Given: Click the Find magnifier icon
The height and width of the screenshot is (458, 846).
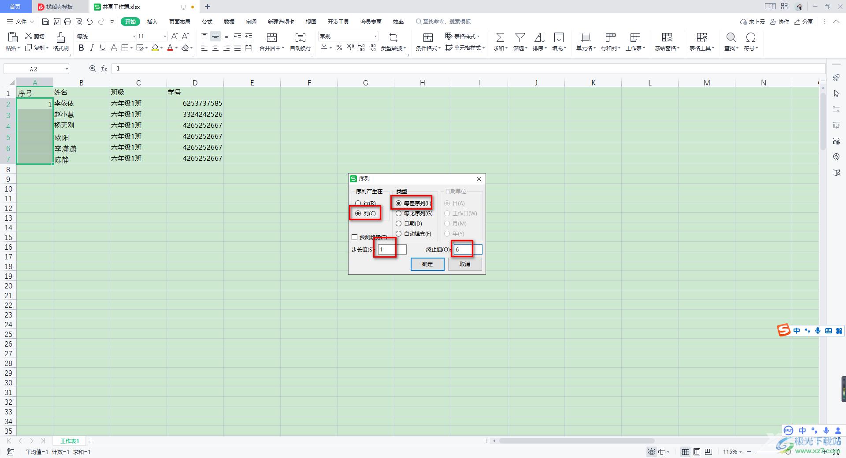Looking at the screenshot, I should (731, 37).
